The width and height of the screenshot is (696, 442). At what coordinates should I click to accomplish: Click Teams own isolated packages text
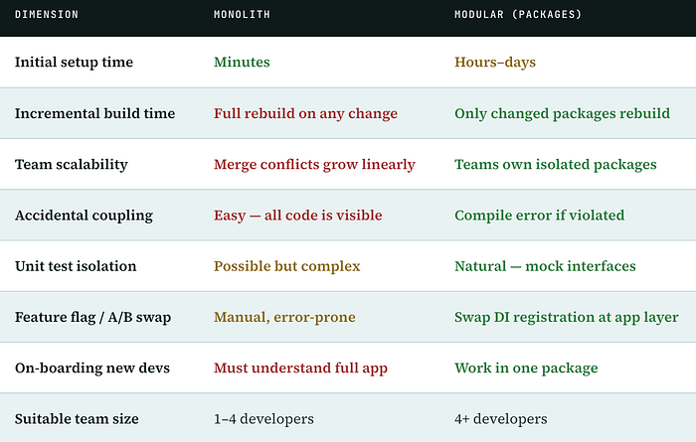555,165
